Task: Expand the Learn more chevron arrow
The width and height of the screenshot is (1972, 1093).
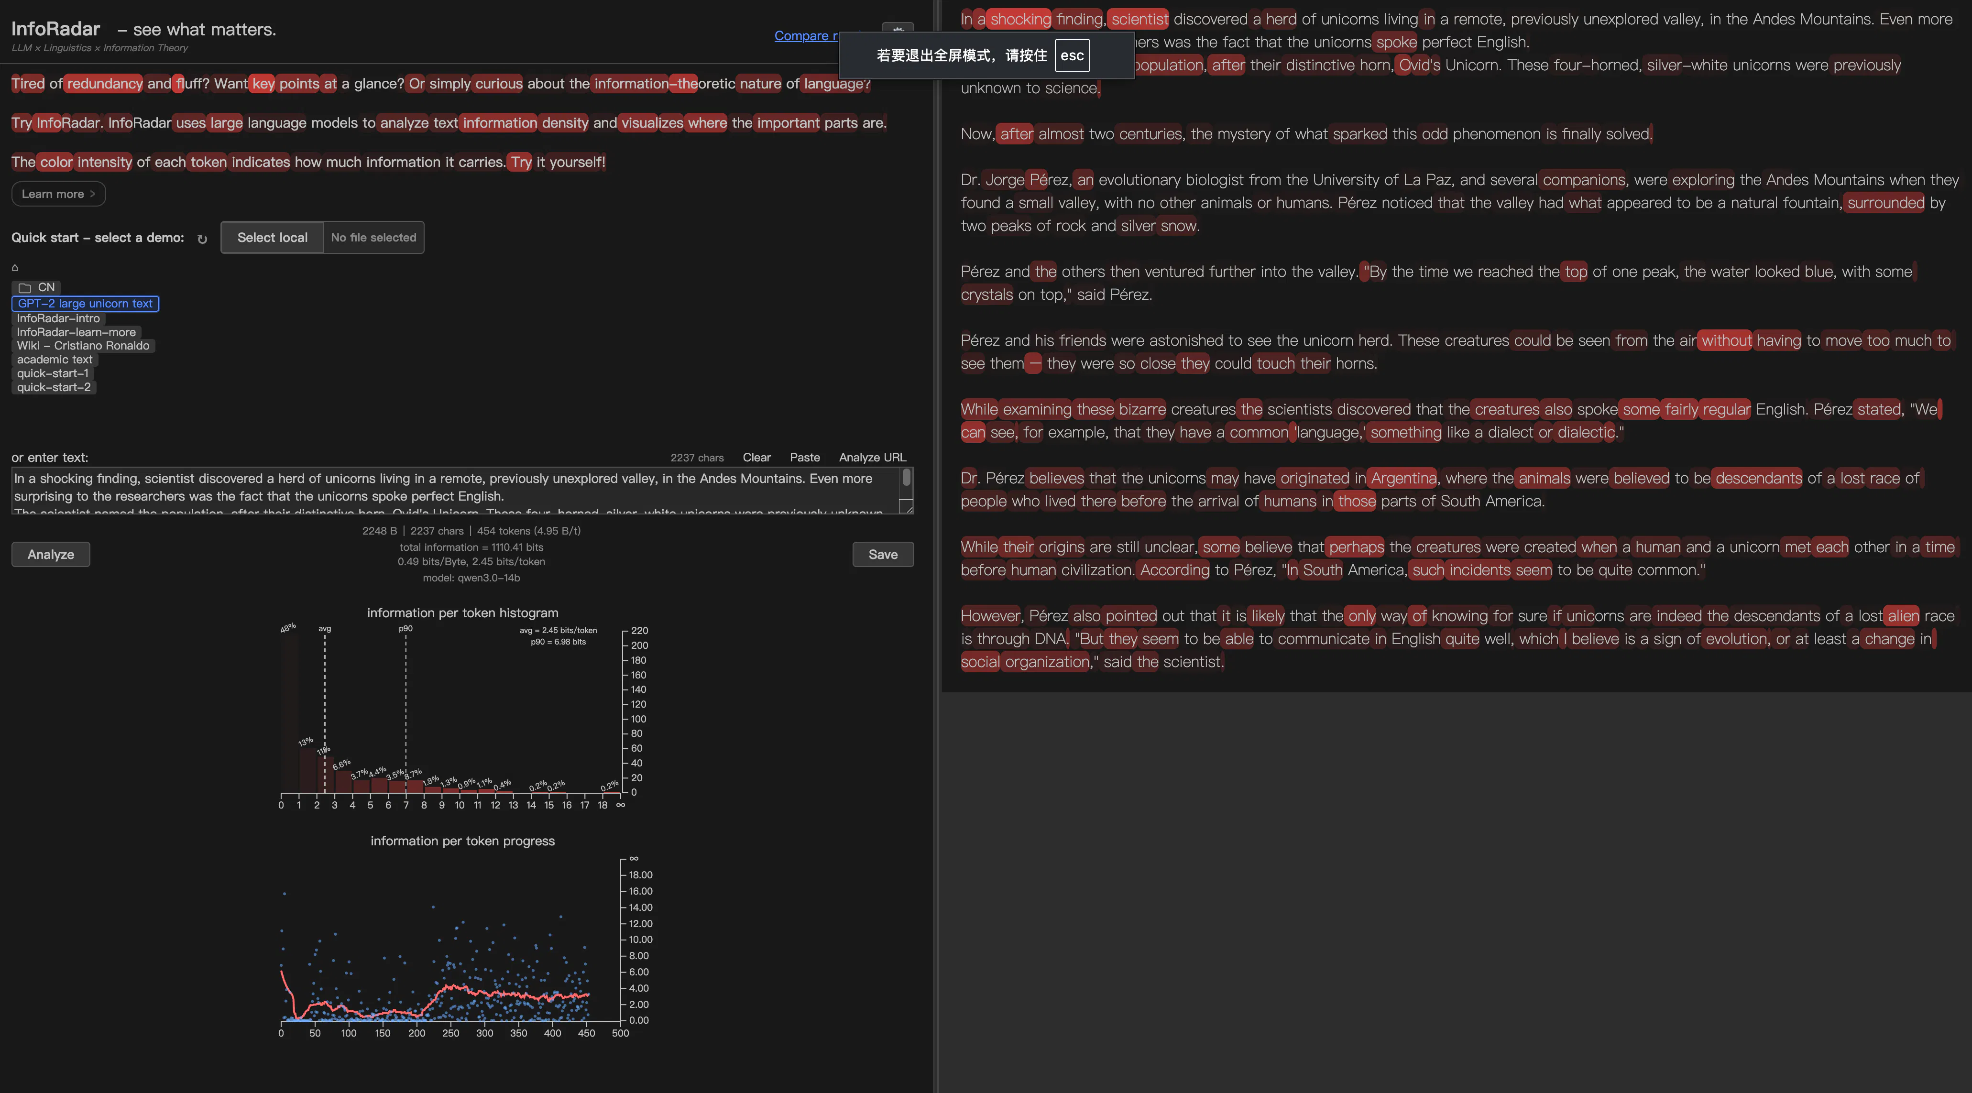Action: pyautogui.click(x=93, y=194)
